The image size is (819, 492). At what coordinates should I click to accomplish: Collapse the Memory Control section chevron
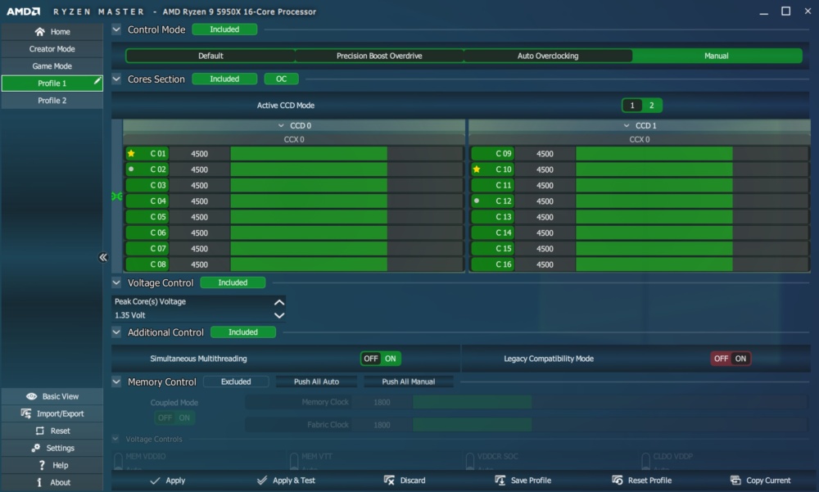click(x=116, y=381)
